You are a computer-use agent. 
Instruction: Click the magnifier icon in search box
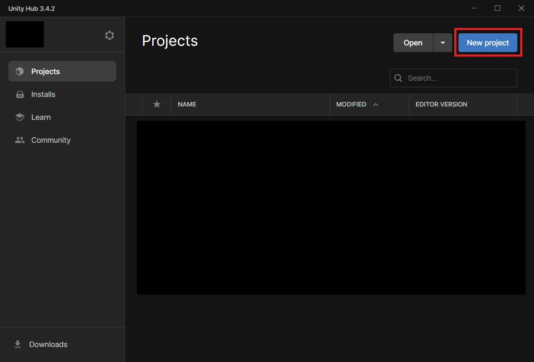pos(398,78)
